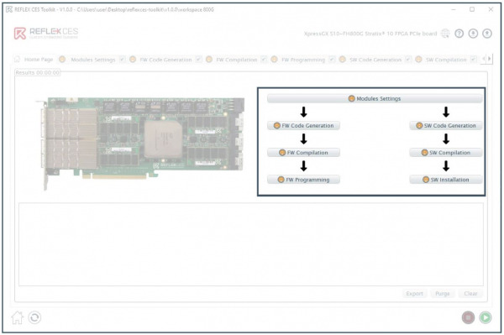Switch to the Home Page tab
The image size is (504, 335).
tap(34, 60)
